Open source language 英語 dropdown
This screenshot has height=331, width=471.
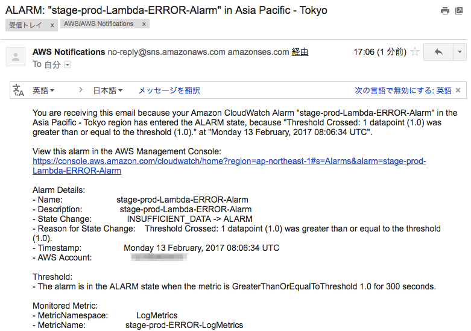(x=43, y=90)
